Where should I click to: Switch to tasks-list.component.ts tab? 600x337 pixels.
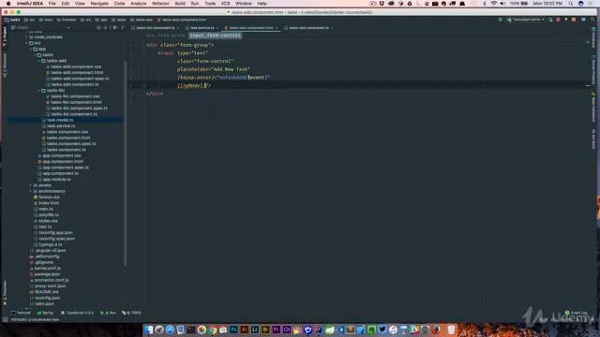(155, 28)
